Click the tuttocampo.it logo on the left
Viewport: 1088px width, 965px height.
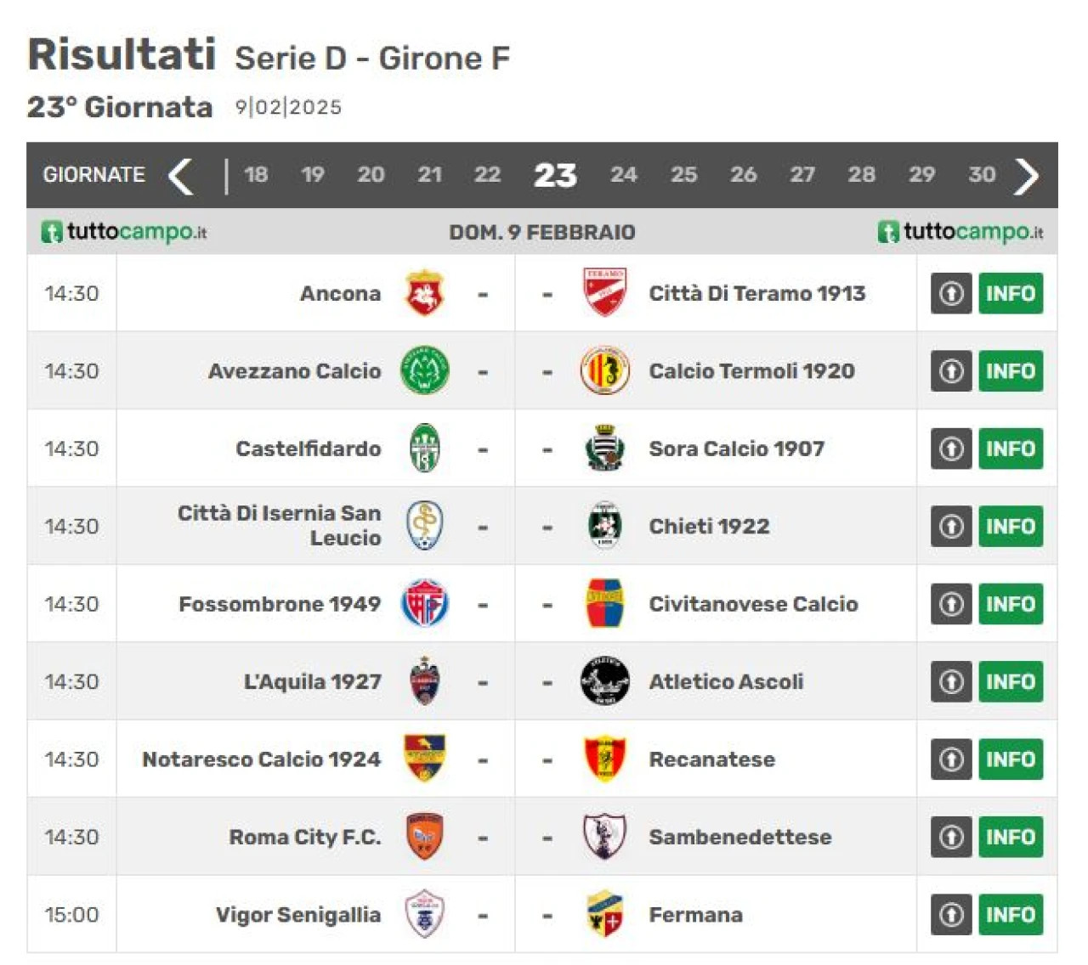click(124, 231)
